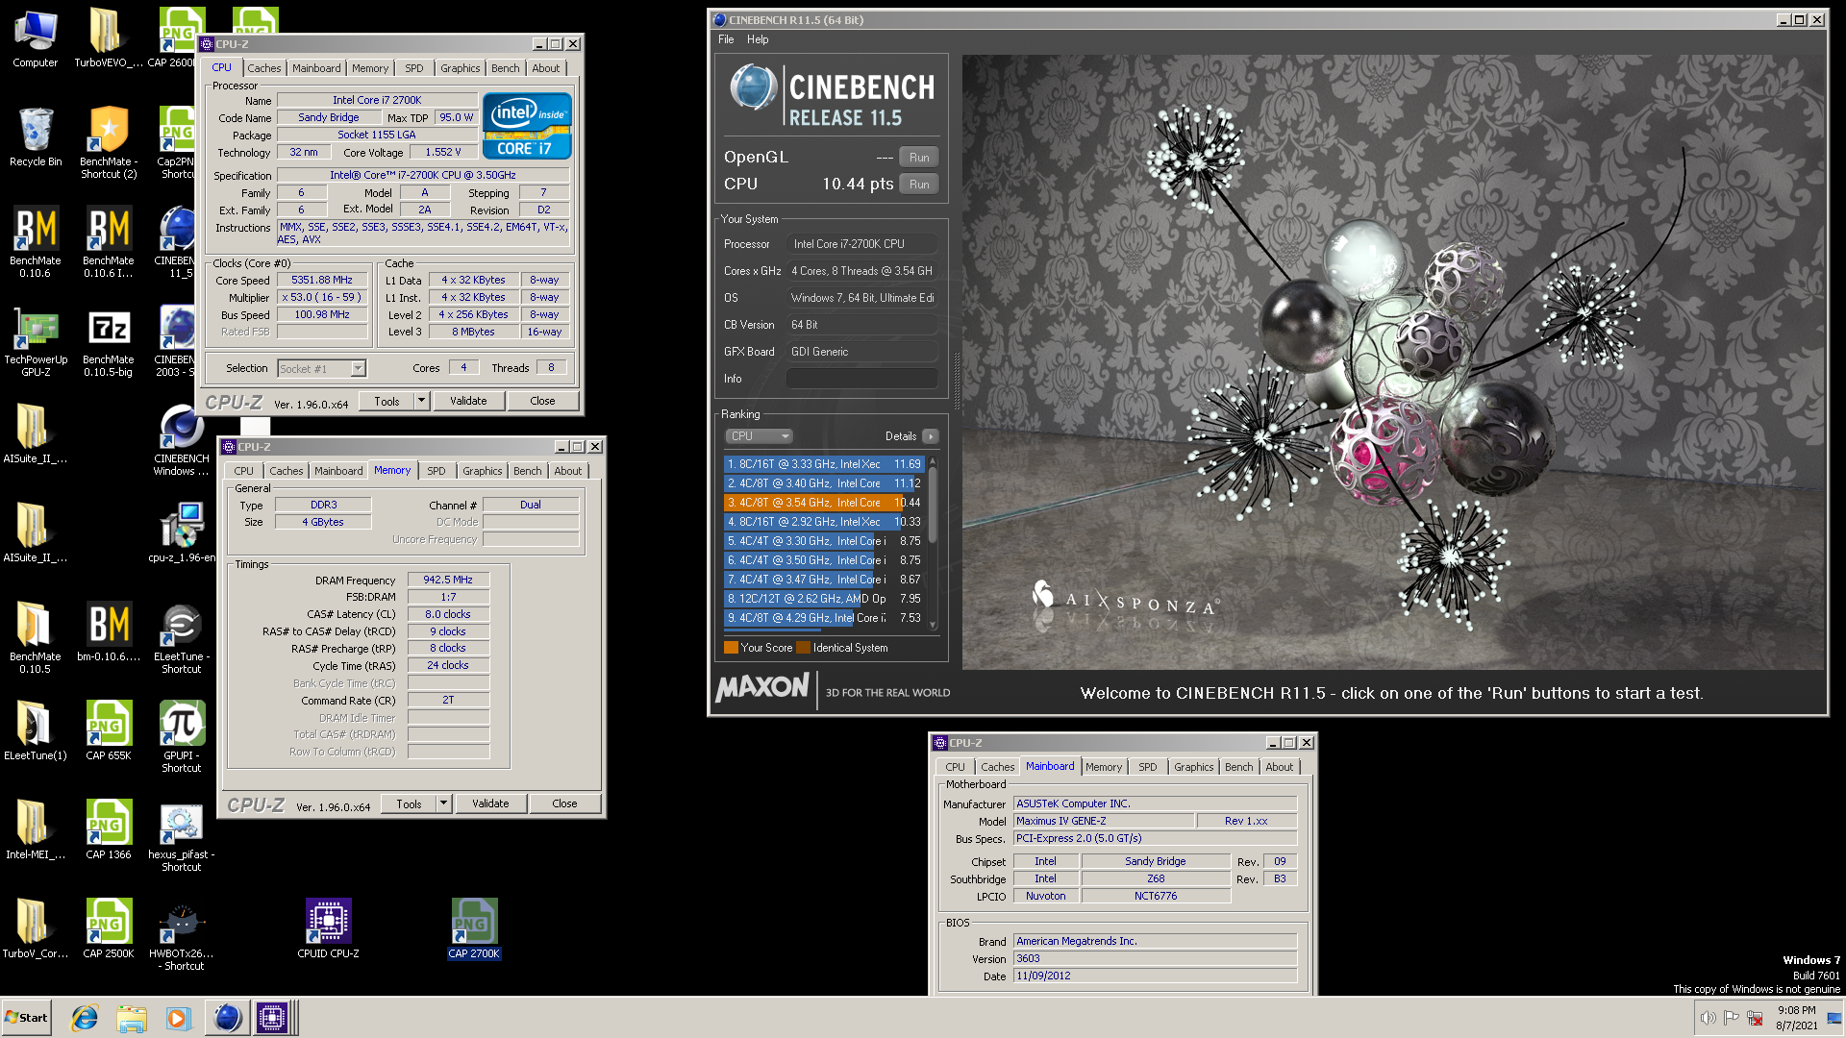Screen dimensions: 1846x1038
Task: Open the Recycle Bin icon
Action: point(36,136)
